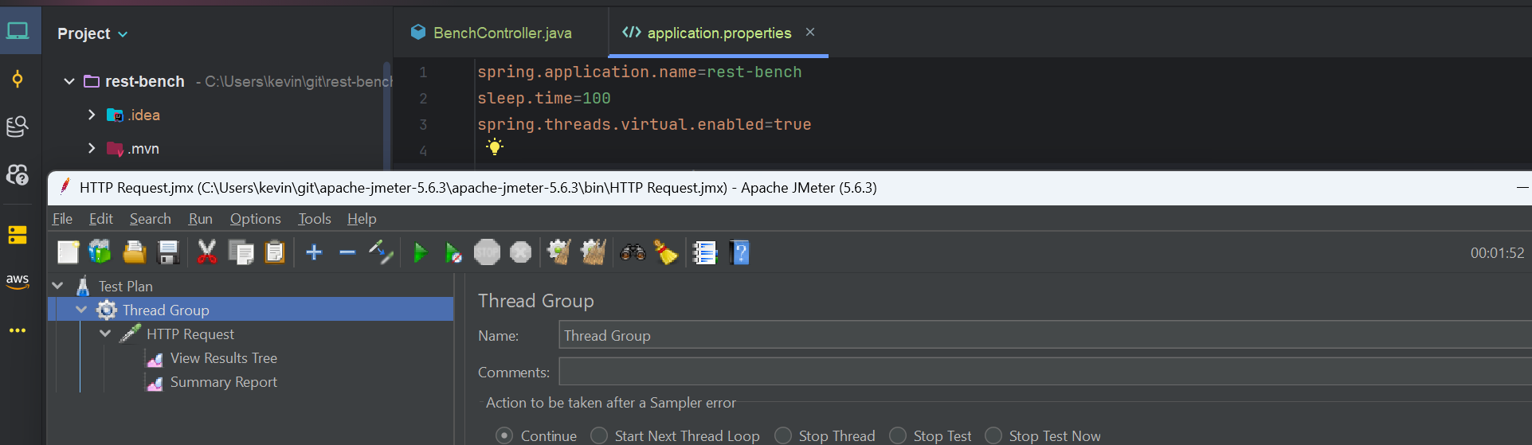Click Reset Search yellow broom icon
Viewport: 1532px width, 445px height.
point(666,252)
